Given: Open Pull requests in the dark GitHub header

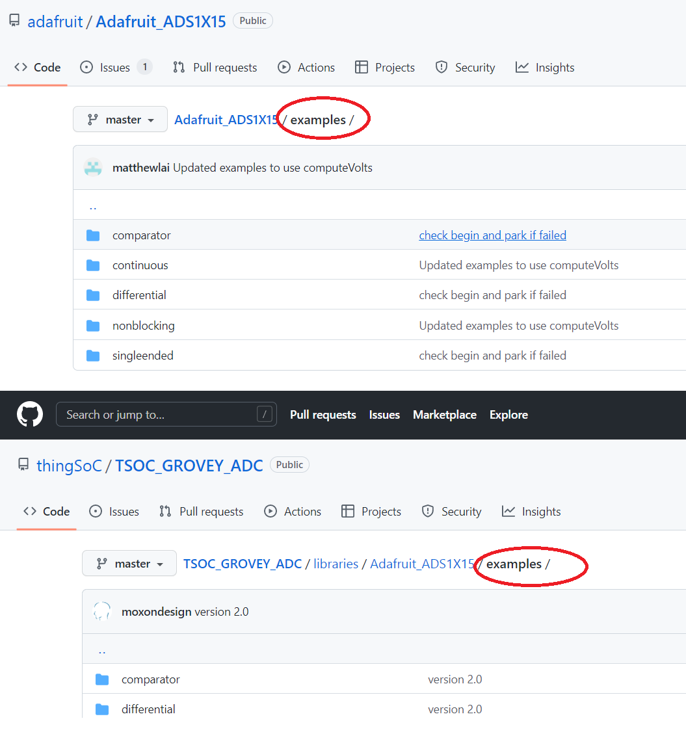Looking at the screenshot, I should [323, 415].
